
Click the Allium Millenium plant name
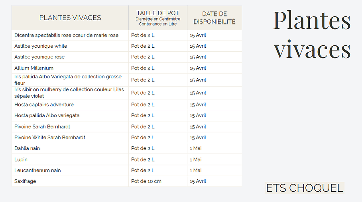(x=34, y=68)
